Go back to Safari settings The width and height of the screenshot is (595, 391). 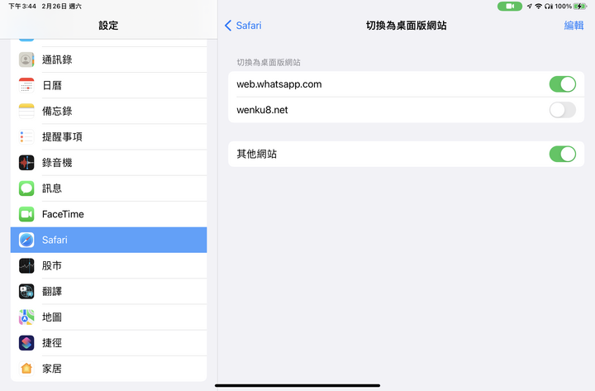click(x=243, y=26)
